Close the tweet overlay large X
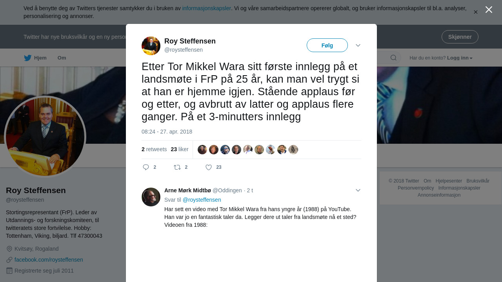Screen dimensions: 502x282 point(489,9)
